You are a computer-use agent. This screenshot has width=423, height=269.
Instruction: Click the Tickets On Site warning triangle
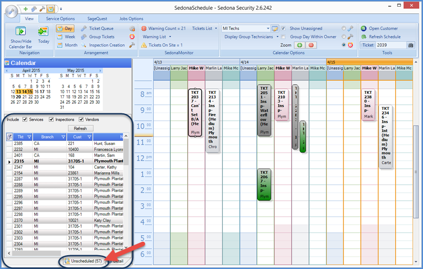(144, 45)
